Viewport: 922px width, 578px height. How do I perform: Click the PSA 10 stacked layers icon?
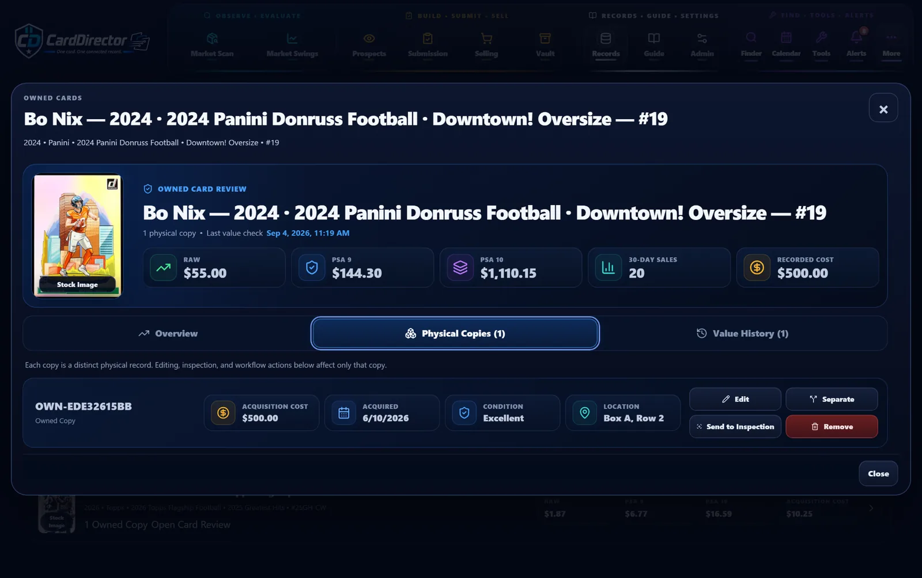460,268
